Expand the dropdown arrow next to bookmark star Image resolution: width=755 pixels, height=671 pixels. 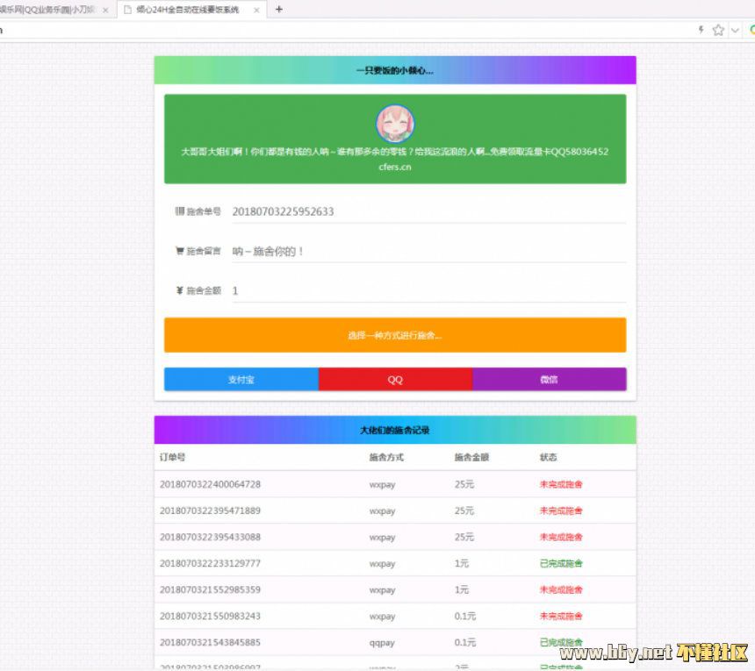tap(735, 30)
